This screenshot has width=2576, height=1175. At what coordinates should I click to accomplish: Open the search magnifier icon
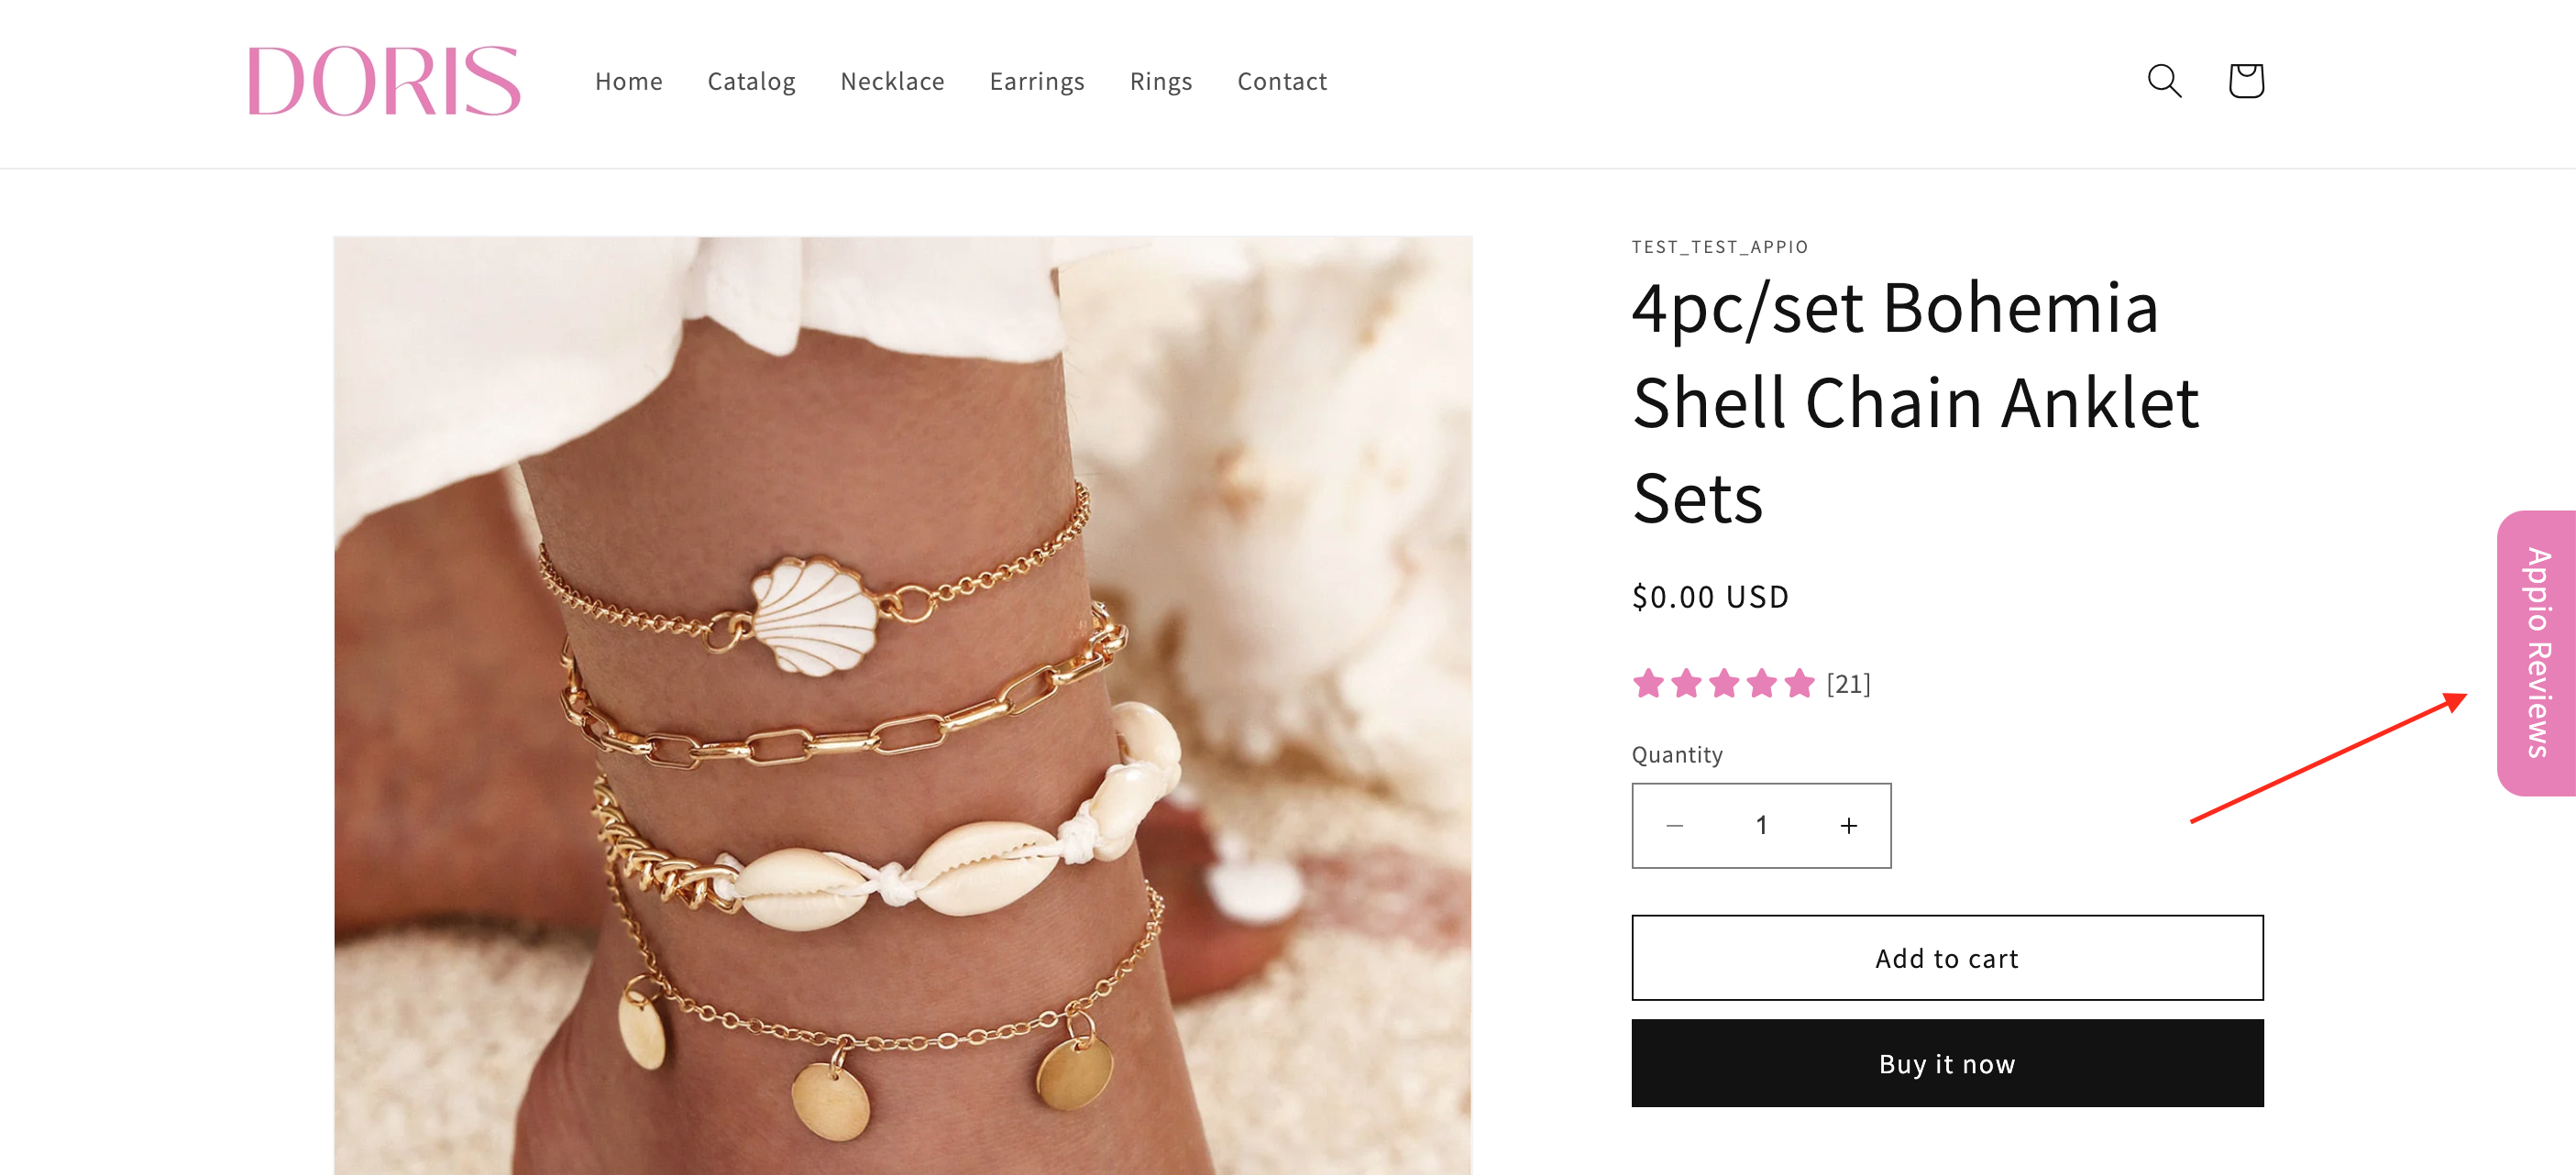click(x=2164, y=81)
